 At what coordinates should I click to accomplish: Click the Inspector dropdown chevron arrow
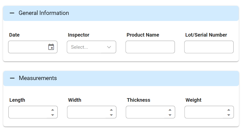point(109,47)
